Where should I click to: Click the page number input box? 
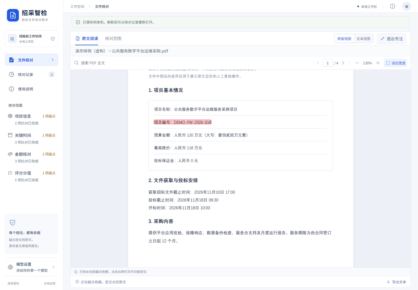point(328,63)
